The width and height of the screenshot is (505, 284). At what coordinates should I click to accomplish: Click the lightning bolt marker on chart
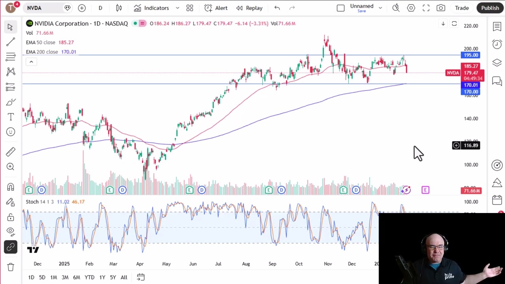(406, 190)
